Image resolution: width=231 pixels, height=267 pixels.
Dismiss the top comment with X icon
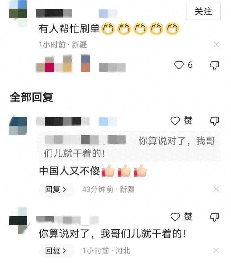point(216,44)
